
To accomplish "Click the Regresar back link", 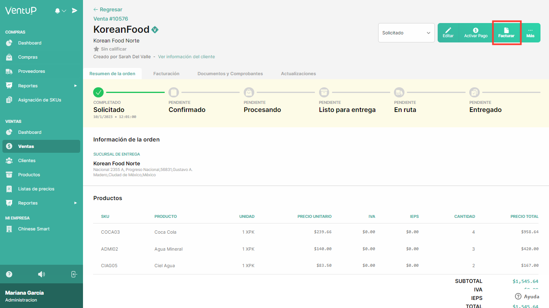I will (x=108, y=9).
